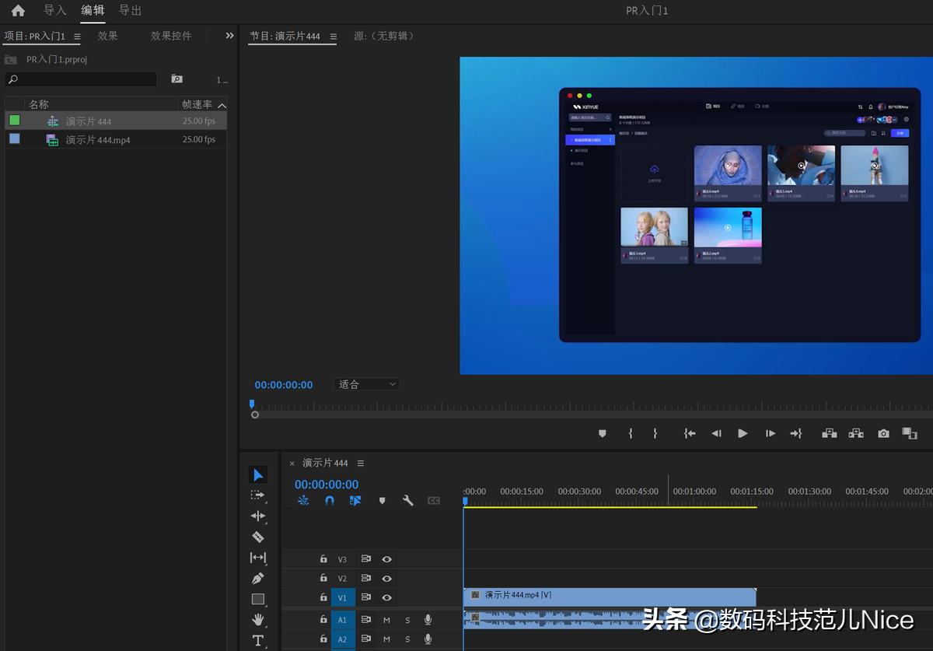Toggle snapping with the magnet icon

point(329,500)
